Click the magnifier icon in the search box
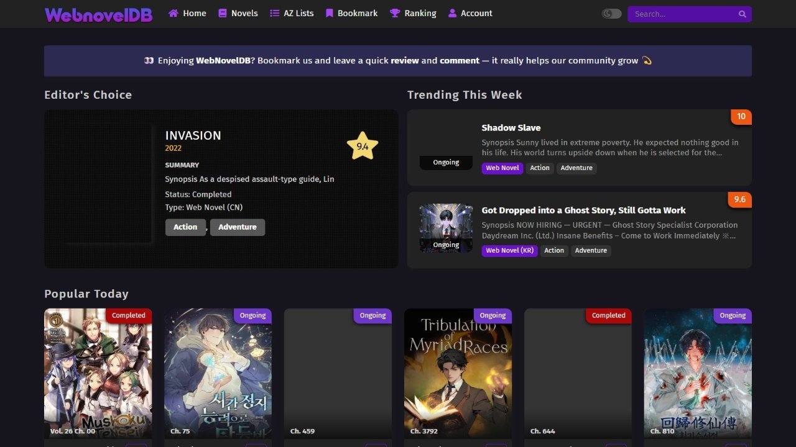Image resolution: width=796 pixels, height=447 pixels. tap(742, 14)
